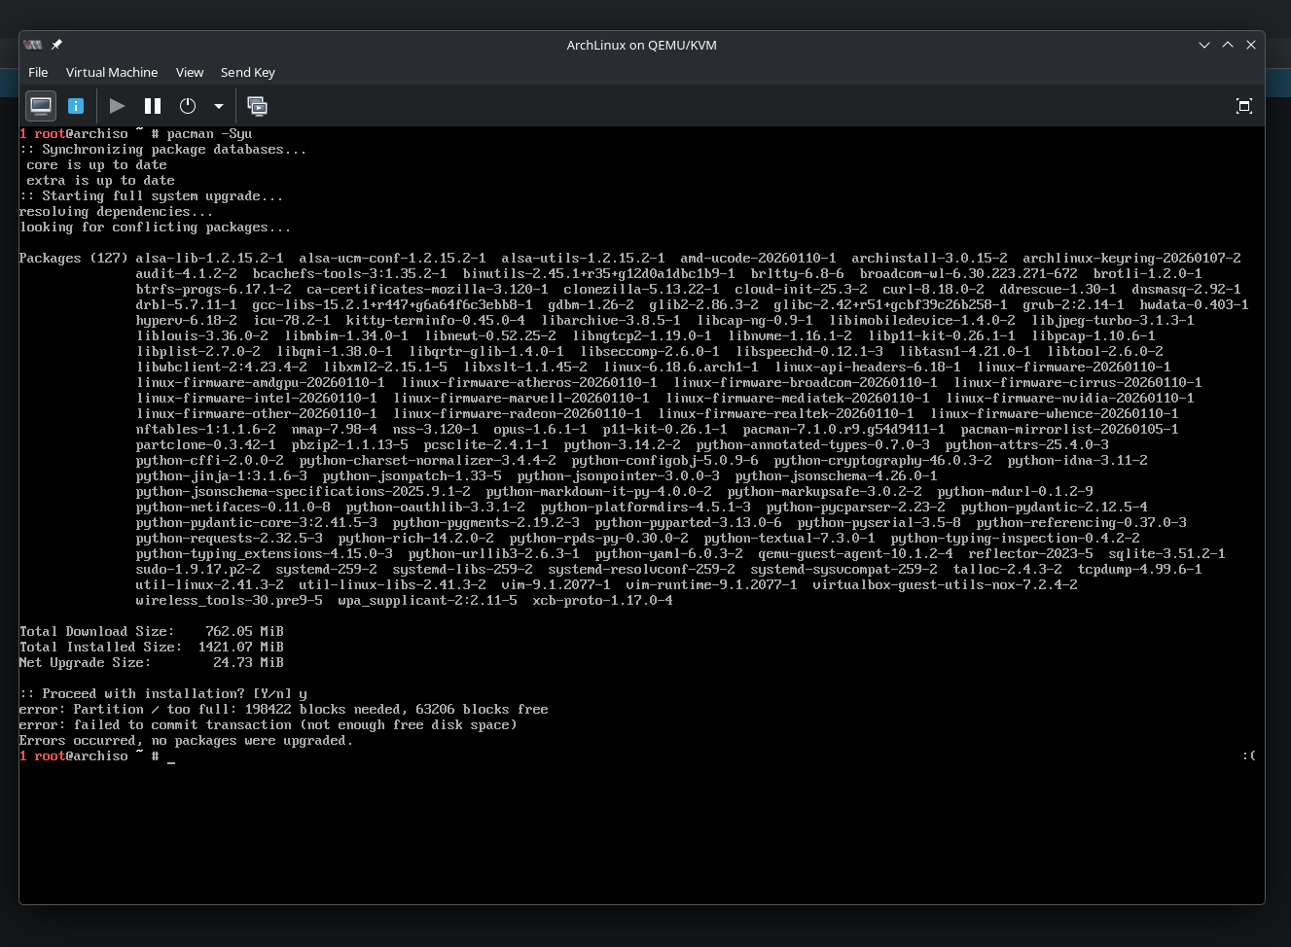Viewport: 1291px width, 947px height.
Task: Pause the virtual machine
Action: click(x=153, y=106)
